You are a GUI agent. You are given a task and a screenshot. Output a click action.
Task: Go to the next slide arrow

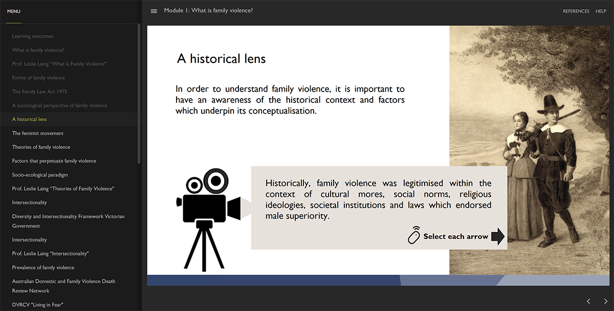click(x=606, y=301)
